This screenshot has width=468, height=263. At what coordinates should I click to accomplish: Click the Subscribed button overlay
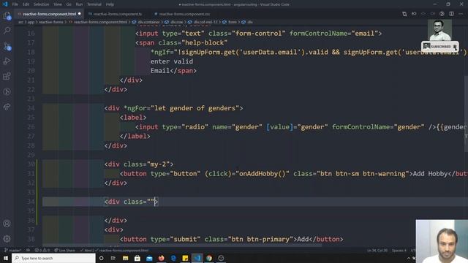440,47
